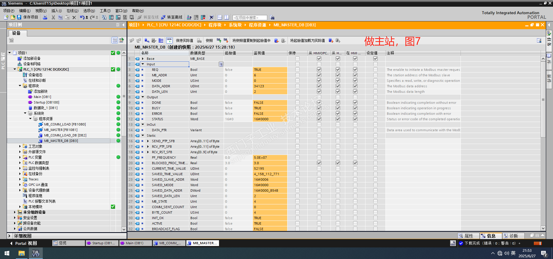Toggle the 设定值 (Setpoint) checkbox for Base row
Screen dimensions: 553x259
375,59
